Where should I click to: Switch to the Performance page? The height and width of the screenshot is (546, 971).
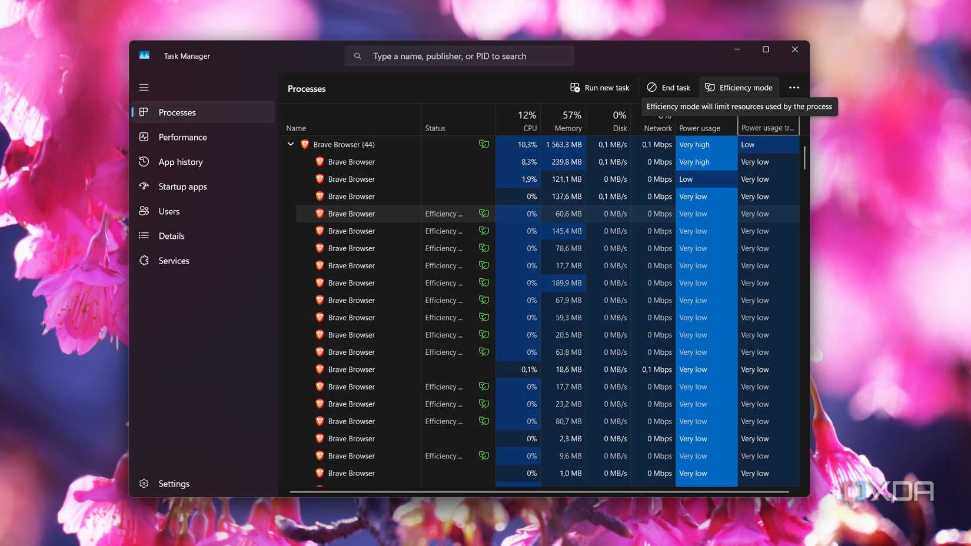(203, 137)
